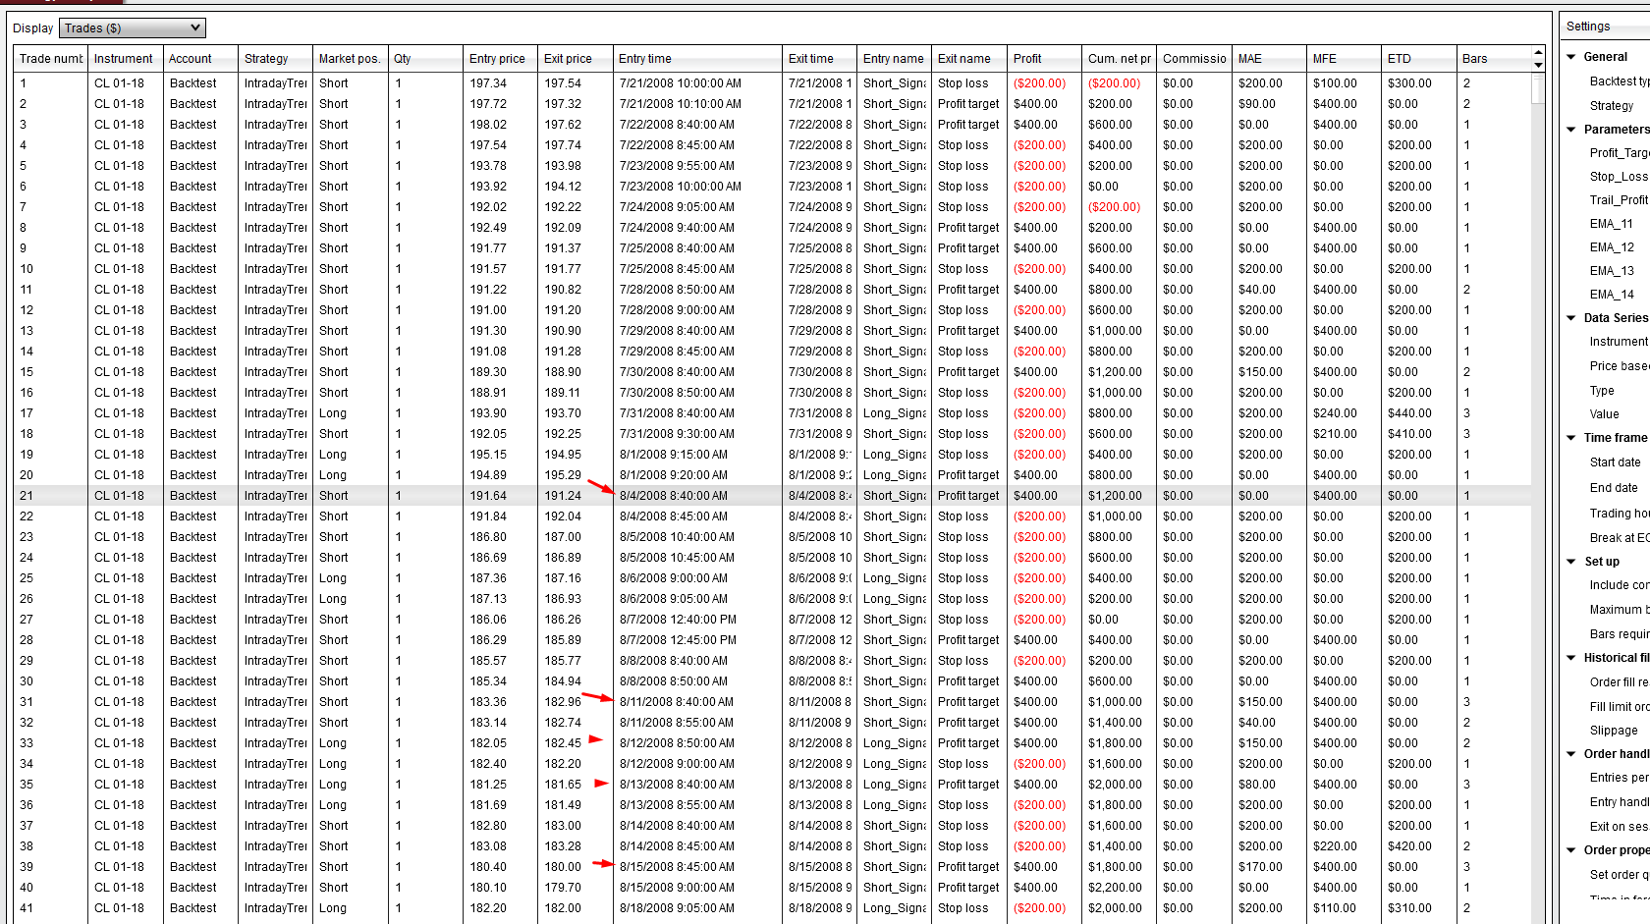Select the Profit_Target parameter
Screen dimensions: 1650x924
[x=1620, y=153]
